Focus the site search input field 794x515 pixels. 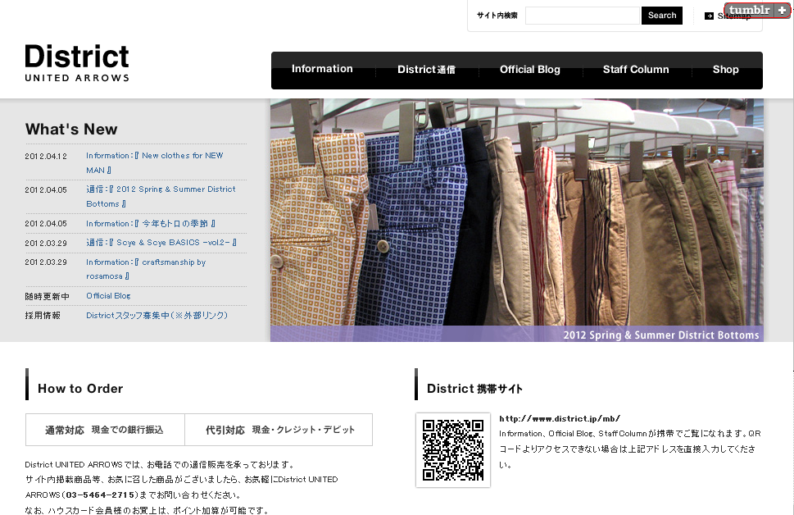[x=583, y=16]
